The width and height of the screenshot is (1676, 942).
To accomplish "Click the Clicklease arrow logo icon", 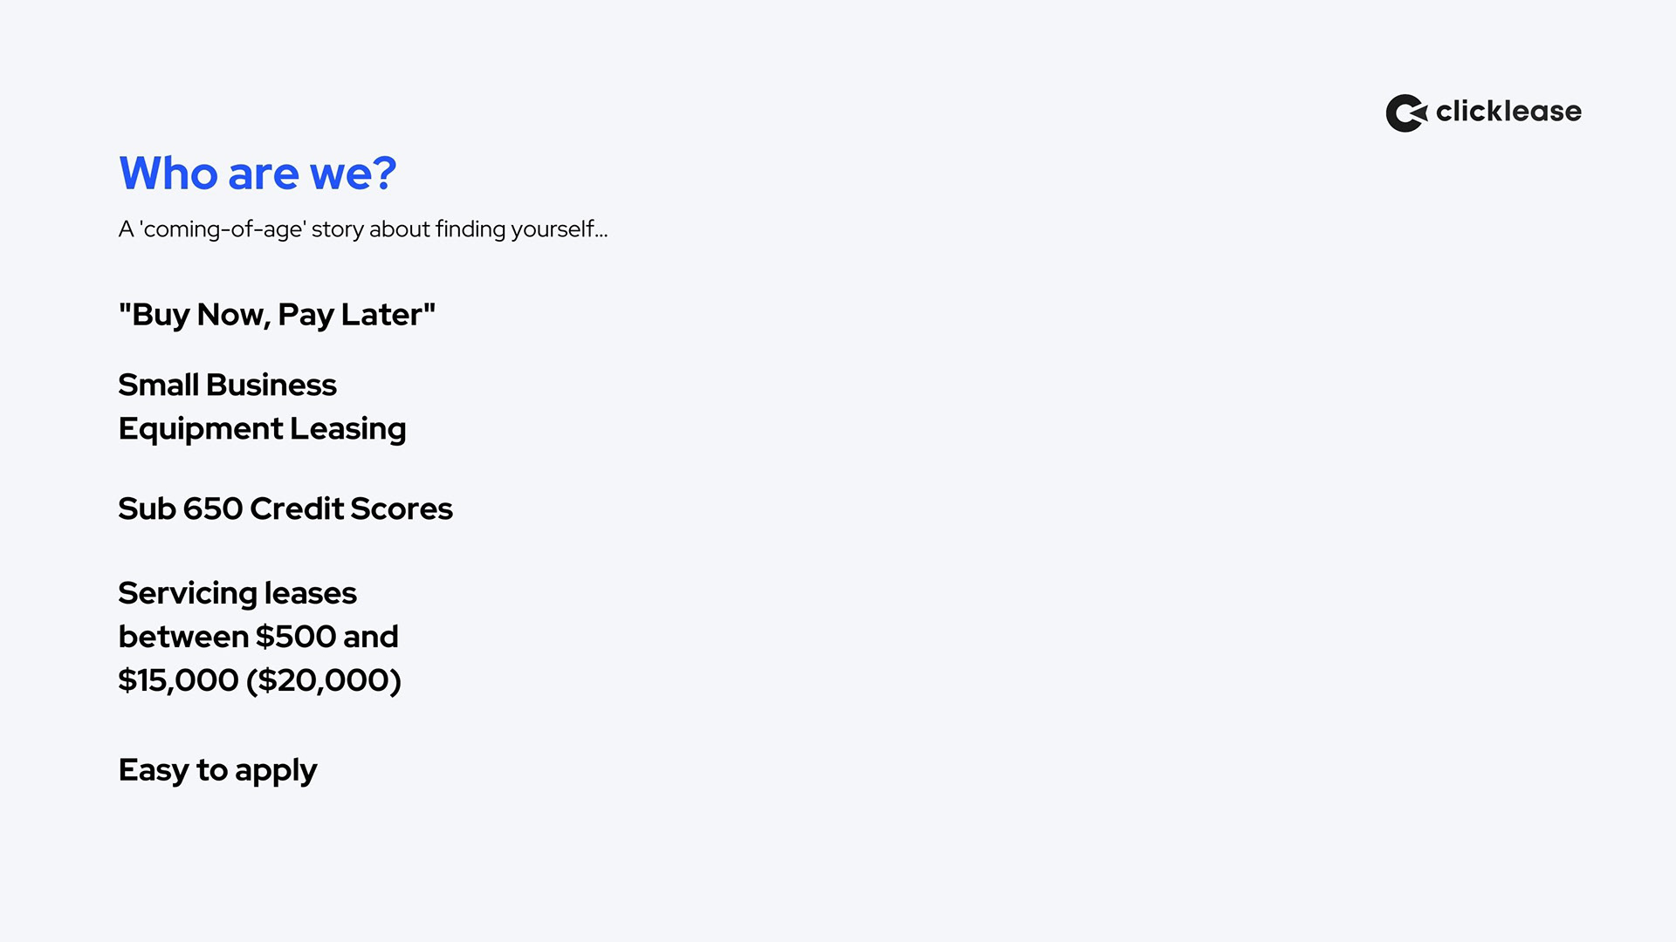I will [1406, 113].
